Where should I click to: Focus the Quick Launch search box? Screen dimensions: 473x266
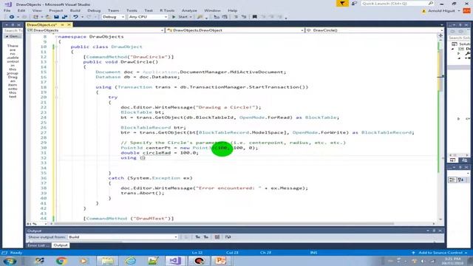(398, 3)
